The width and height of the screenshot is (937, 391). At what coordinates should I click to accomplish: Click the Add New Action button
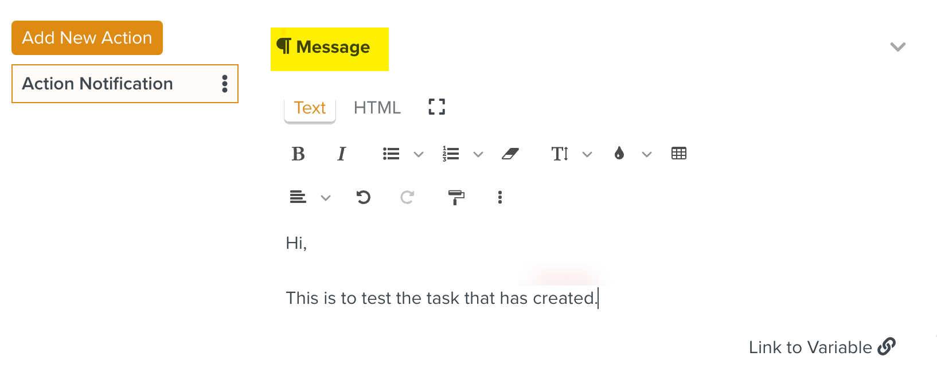click(87, 37)
